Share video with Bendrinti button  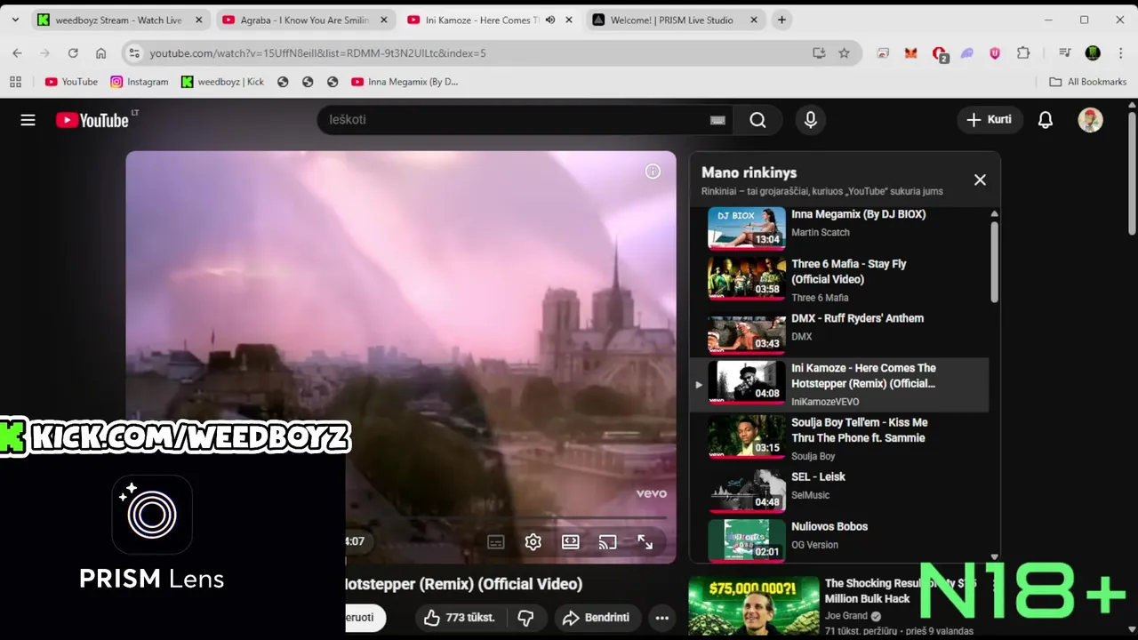(596, 618)
